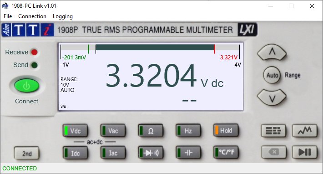The height and width of the screenshot is (174, 323).
Task: Click the play/pause logging button
Action: pyautogui.click(x=304, y=152)
